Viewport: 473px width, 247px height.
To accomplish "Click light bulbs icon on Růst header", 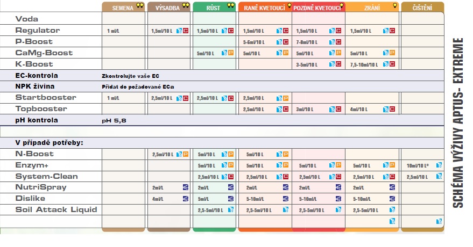I will coord(230,5).
